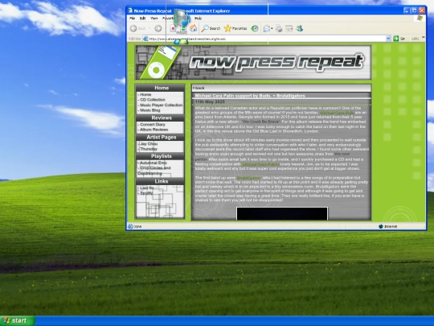This screenshot has width=434, height=326.
Task: Click the '11th May 2025' date text
Action: coord(210,101)
